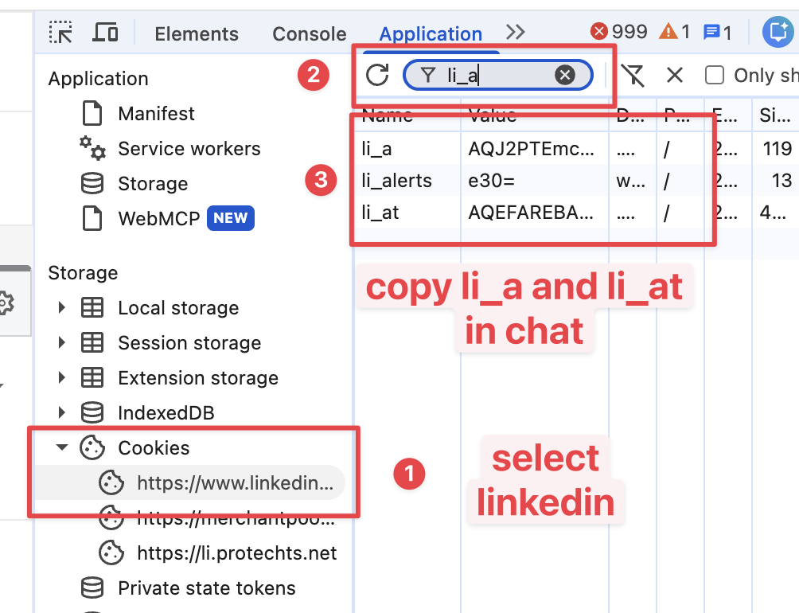
Task: Click the Storage database icon under Application
Action: pos(92,183)
